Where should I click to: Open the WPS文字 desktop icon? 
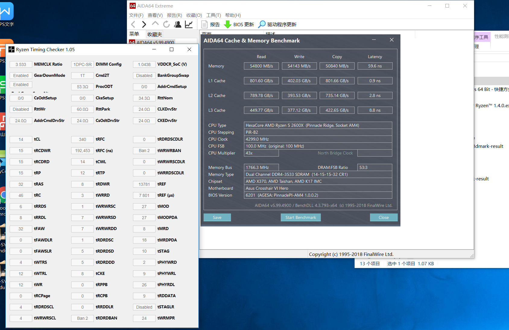click(7, 14)
